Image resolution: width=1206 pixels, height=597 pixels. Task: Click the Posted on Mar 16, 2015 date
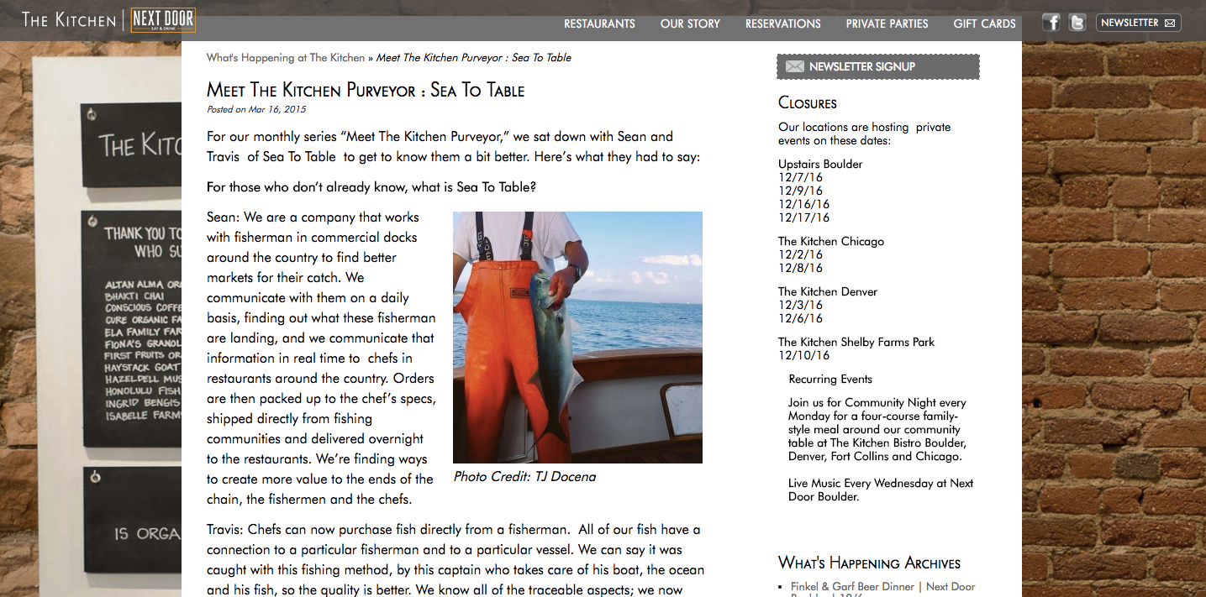click(x=256, y=109)
